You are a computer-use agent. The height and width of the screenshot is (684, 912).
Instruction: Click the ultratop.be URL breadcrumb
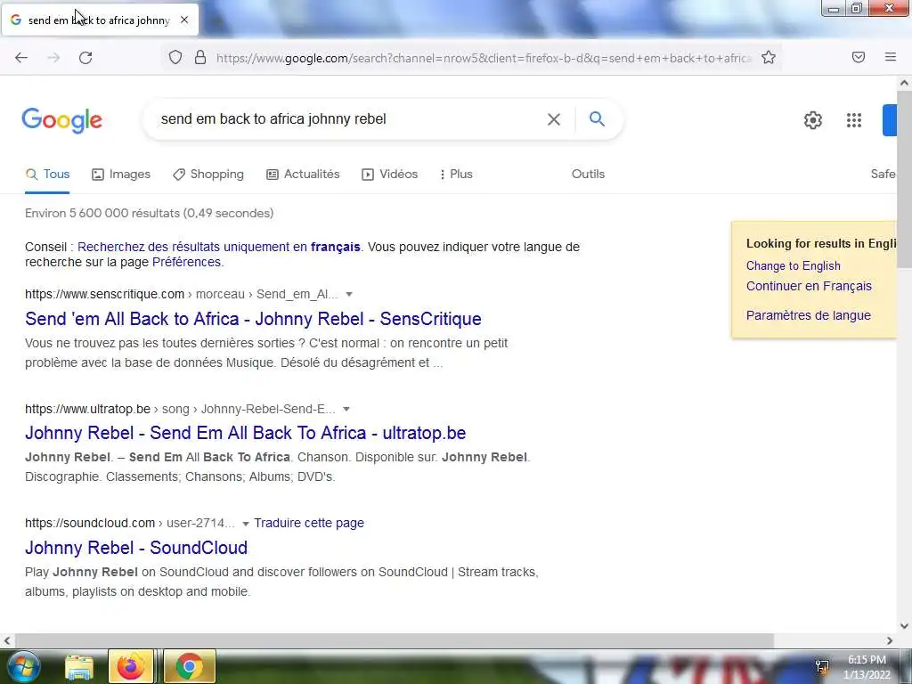pos(180,409)
